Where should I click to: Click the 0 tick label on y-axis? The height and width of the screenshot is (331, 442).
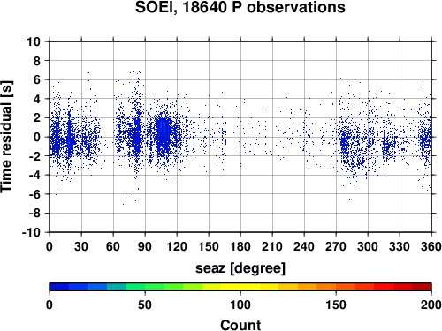(x=36, y=137)
